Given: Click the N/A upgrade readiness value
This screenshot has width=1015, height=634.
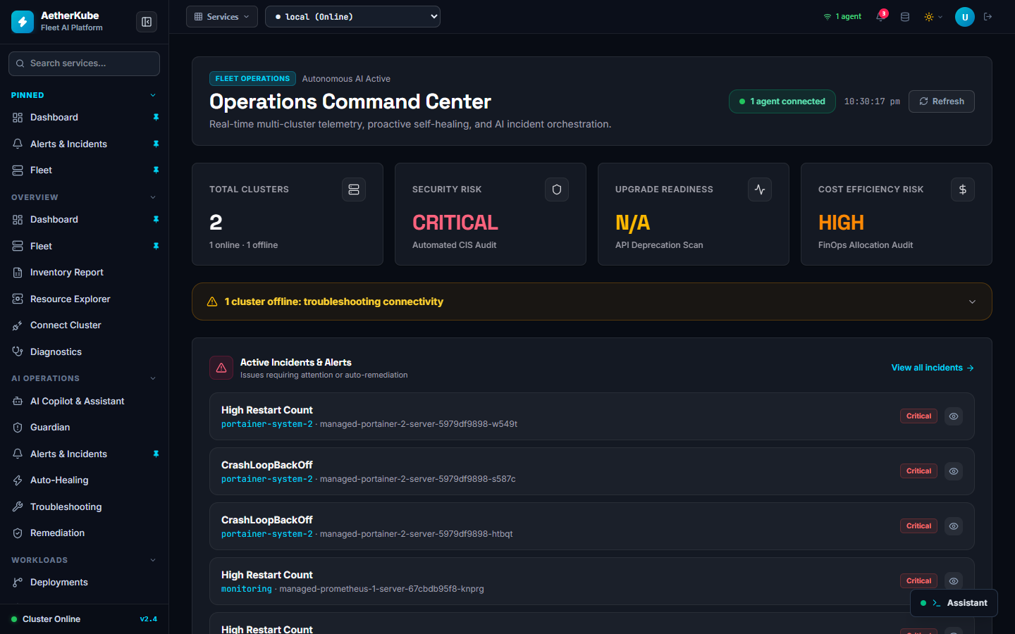Looking at the screenshot, I should coord(632,223).
